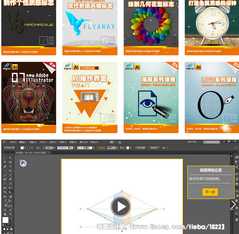Screen dimensions: 239x234
Task: Open the Color palette panel icon
Action: [x=237, y=157]
